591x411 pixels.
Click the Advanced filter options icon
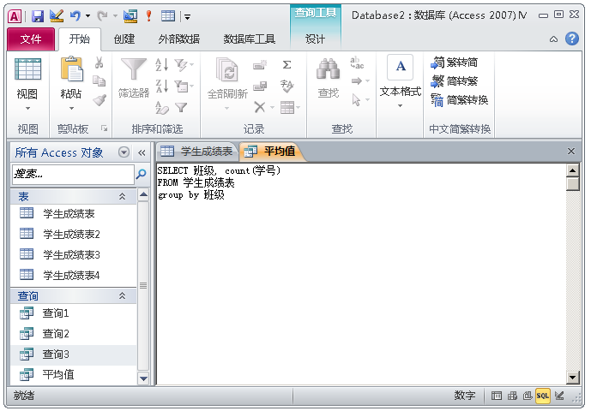pyautogui.click(x=183, y=86)
